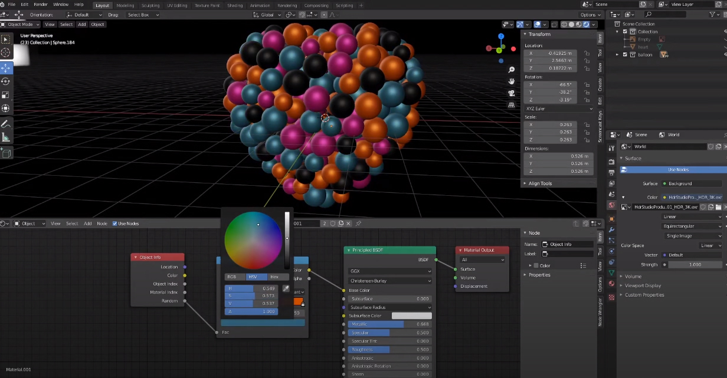Screen dimensions: 727x378
Task: Activate the 3D Cursor tool
Action: click(x=6, y=53)
